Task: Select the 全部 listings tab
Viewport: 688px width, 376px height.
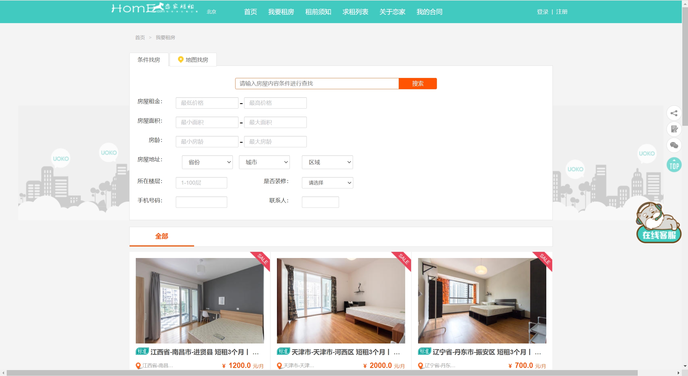Action: point(162,236)
